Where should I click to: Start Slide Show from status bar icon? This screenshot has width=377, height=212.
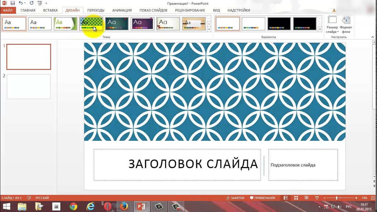pos(317,198)
